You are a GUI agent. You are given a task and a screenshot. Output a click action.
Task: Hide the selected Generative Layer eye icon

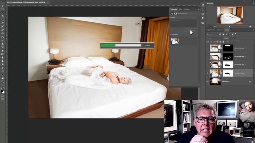[x=208, y=73]
